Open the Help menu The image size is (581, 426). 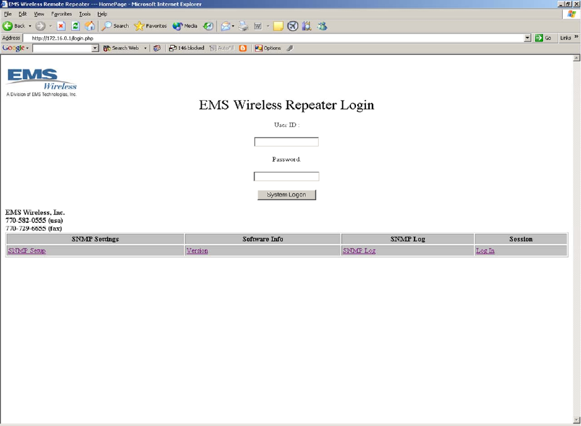[102, 14]
